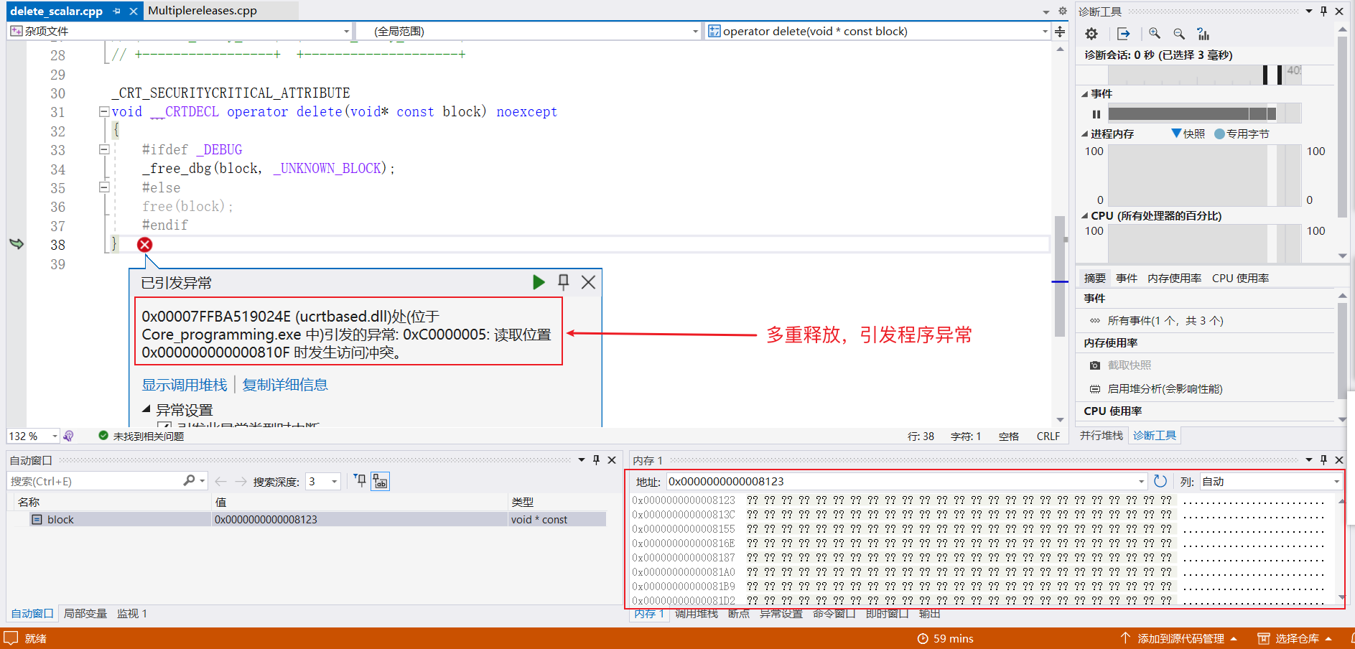The image size is (1355, 649).
Task: Click the back arrow in Autos search
Action: click(221, 481)
